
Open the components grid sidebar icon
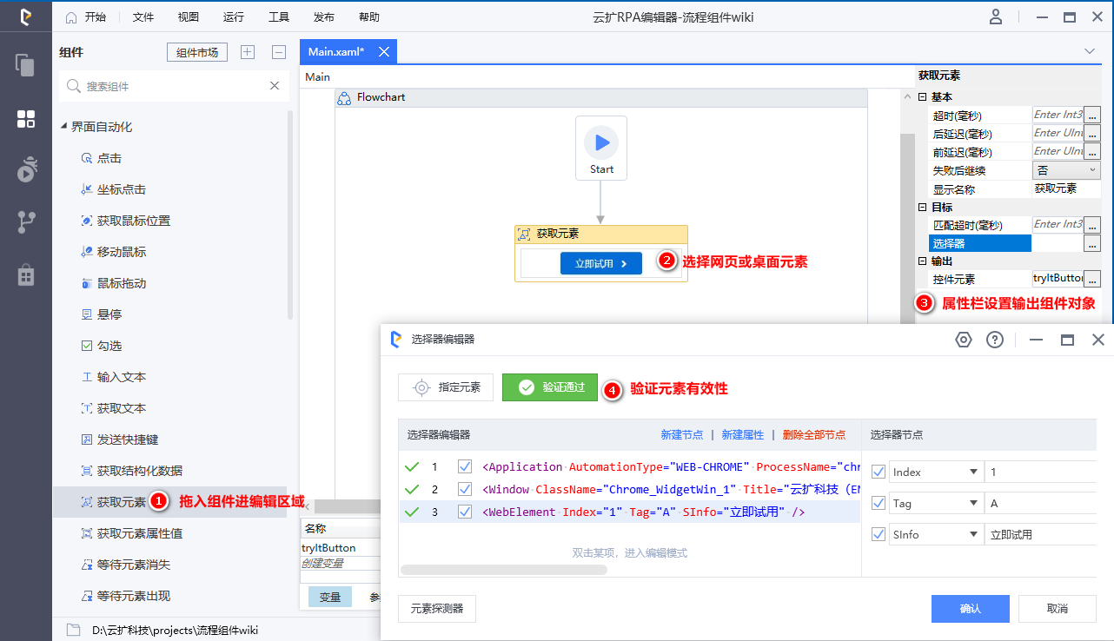click(26, 119)
